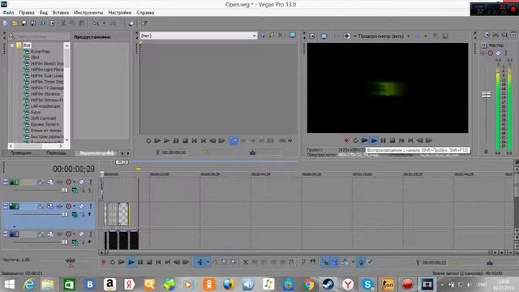Click Play From Start in video preview
Image resolution: width=519 pixels, height=292 pixels.
point(364,140)
